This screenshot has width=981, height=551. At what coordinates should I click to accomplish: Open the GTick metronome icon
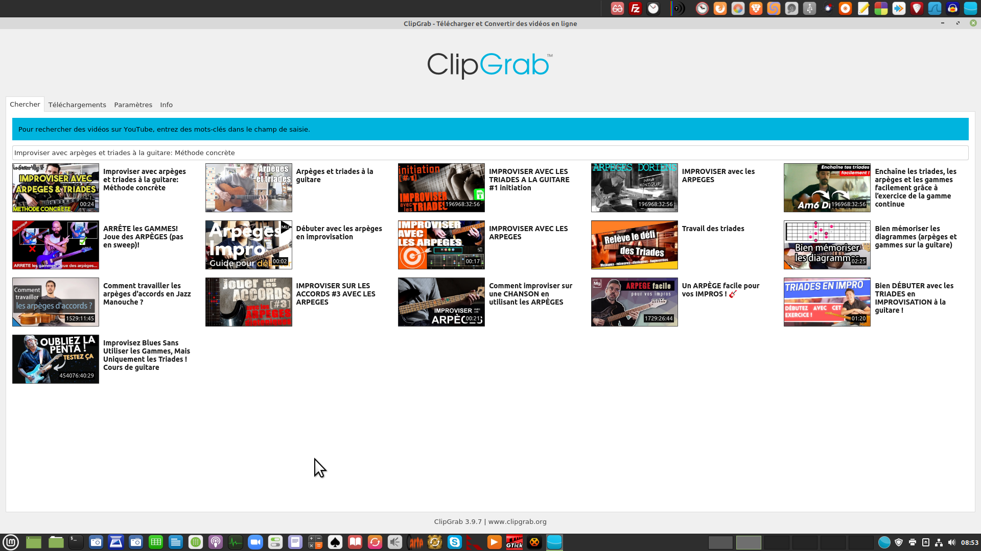pos(515,542)
